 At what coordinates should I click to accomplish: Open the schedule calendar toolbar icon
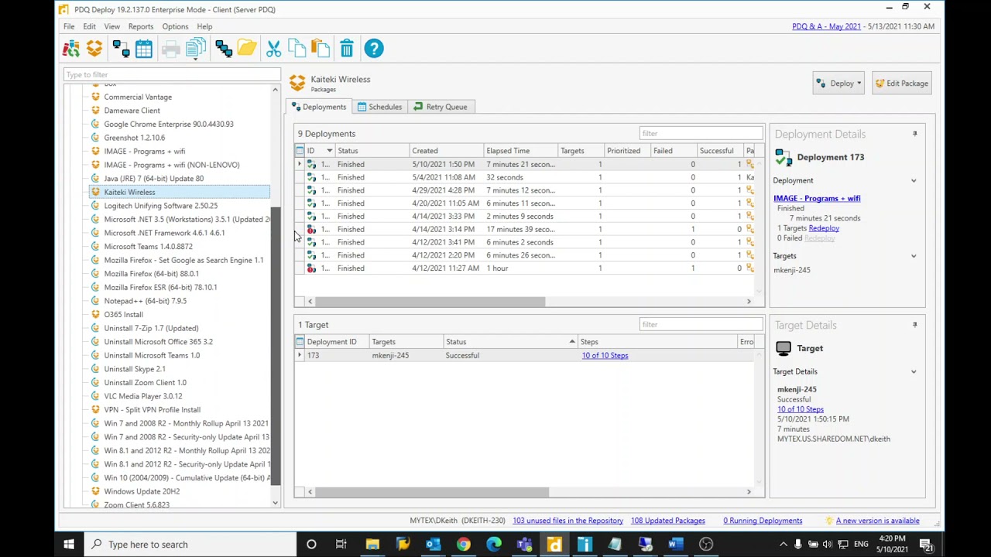[x=144, y=49]
